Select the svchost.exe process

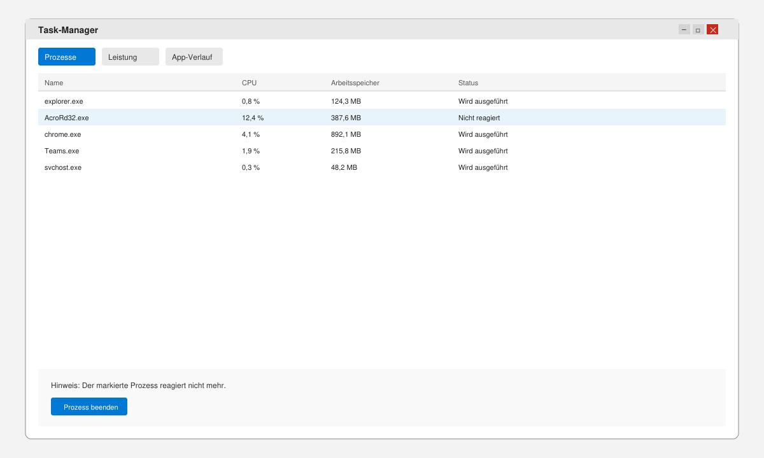click(382, 167)
